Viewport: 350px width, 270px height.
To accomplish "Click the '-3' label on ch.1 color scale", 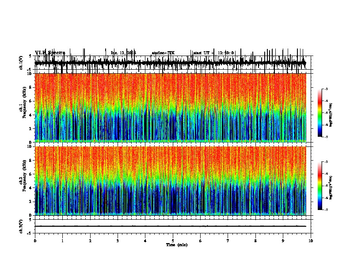I will pyautogui.click(x=326, y=89).
